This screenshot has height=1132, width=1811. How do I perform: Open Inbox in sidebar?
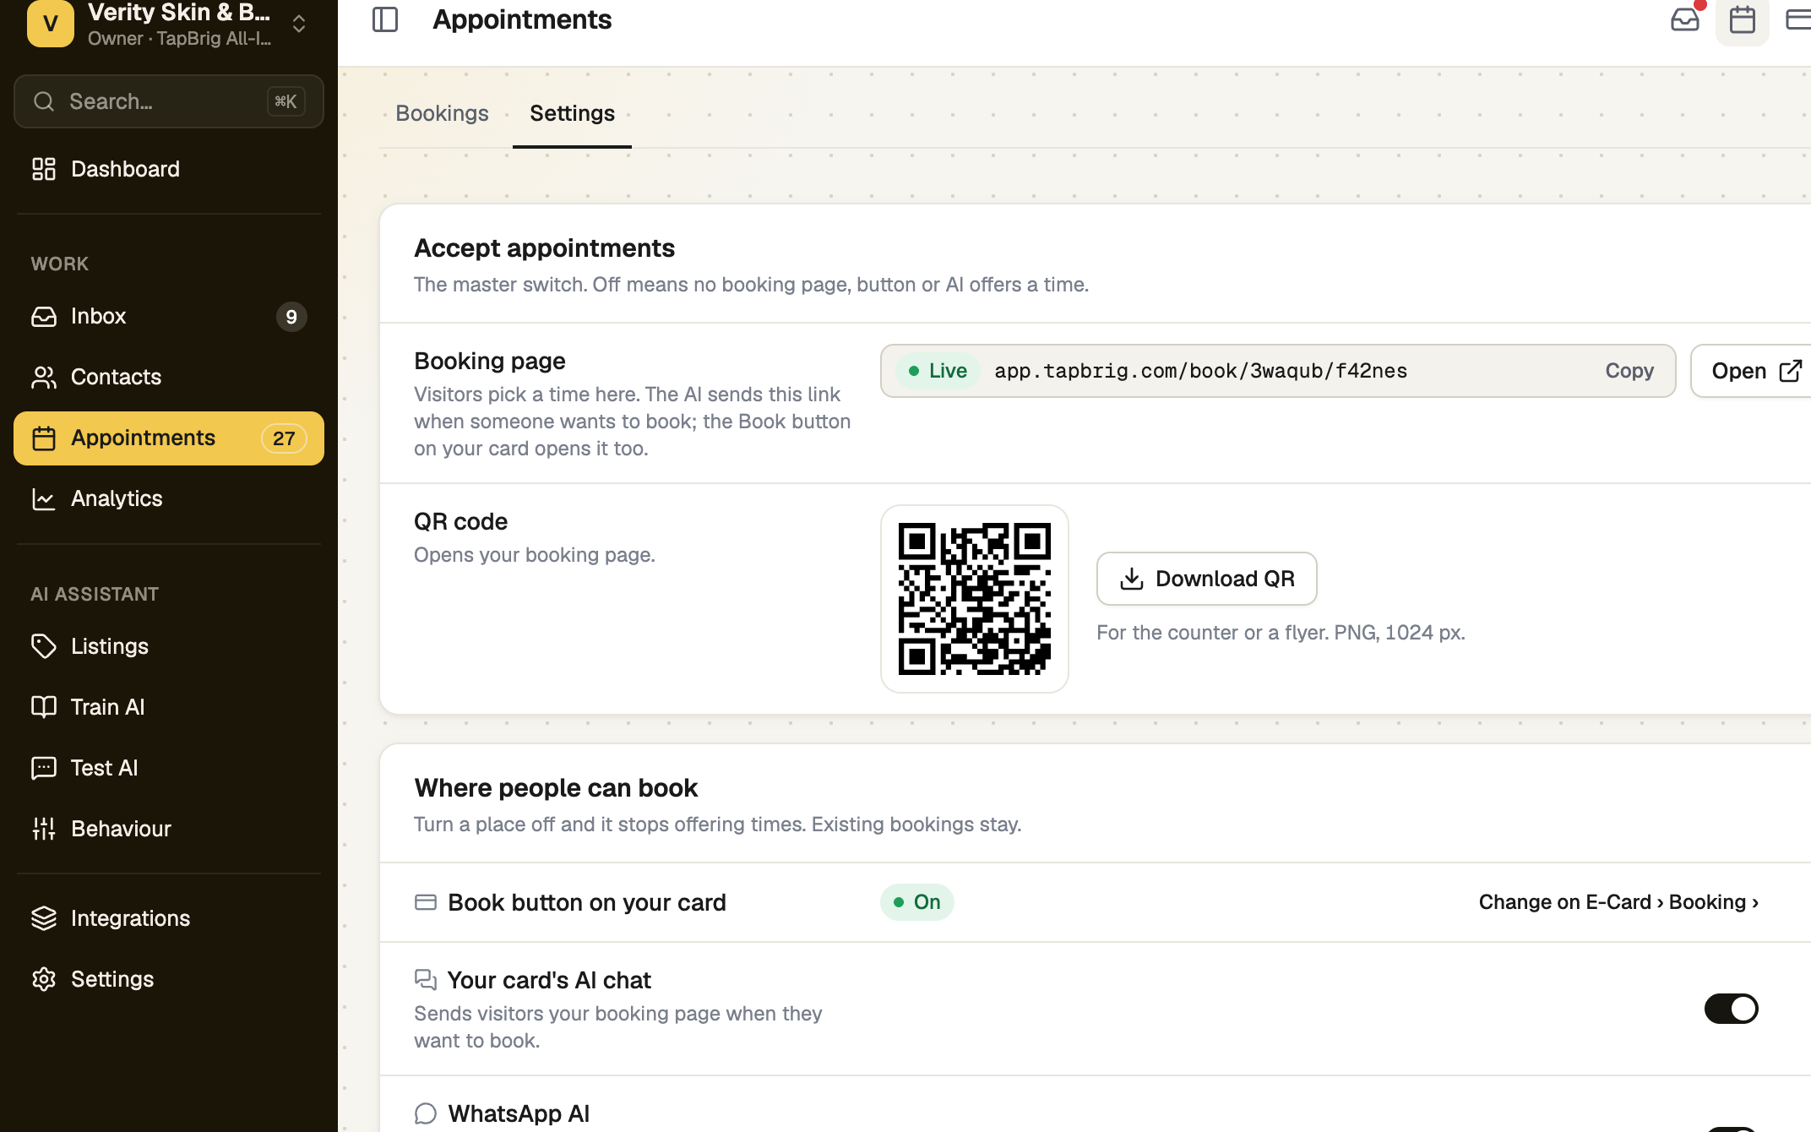pyautogui.click(x=169, y=317)
